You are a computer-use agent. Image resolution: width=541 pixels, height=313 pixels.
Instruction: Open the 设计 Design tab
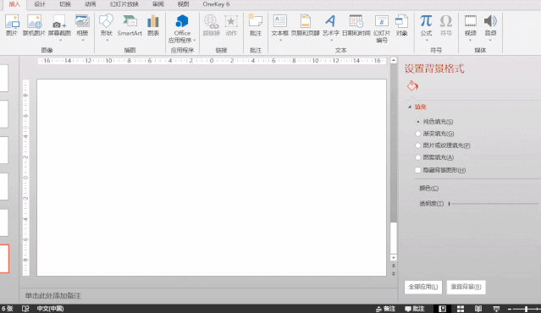coord(40,4)
